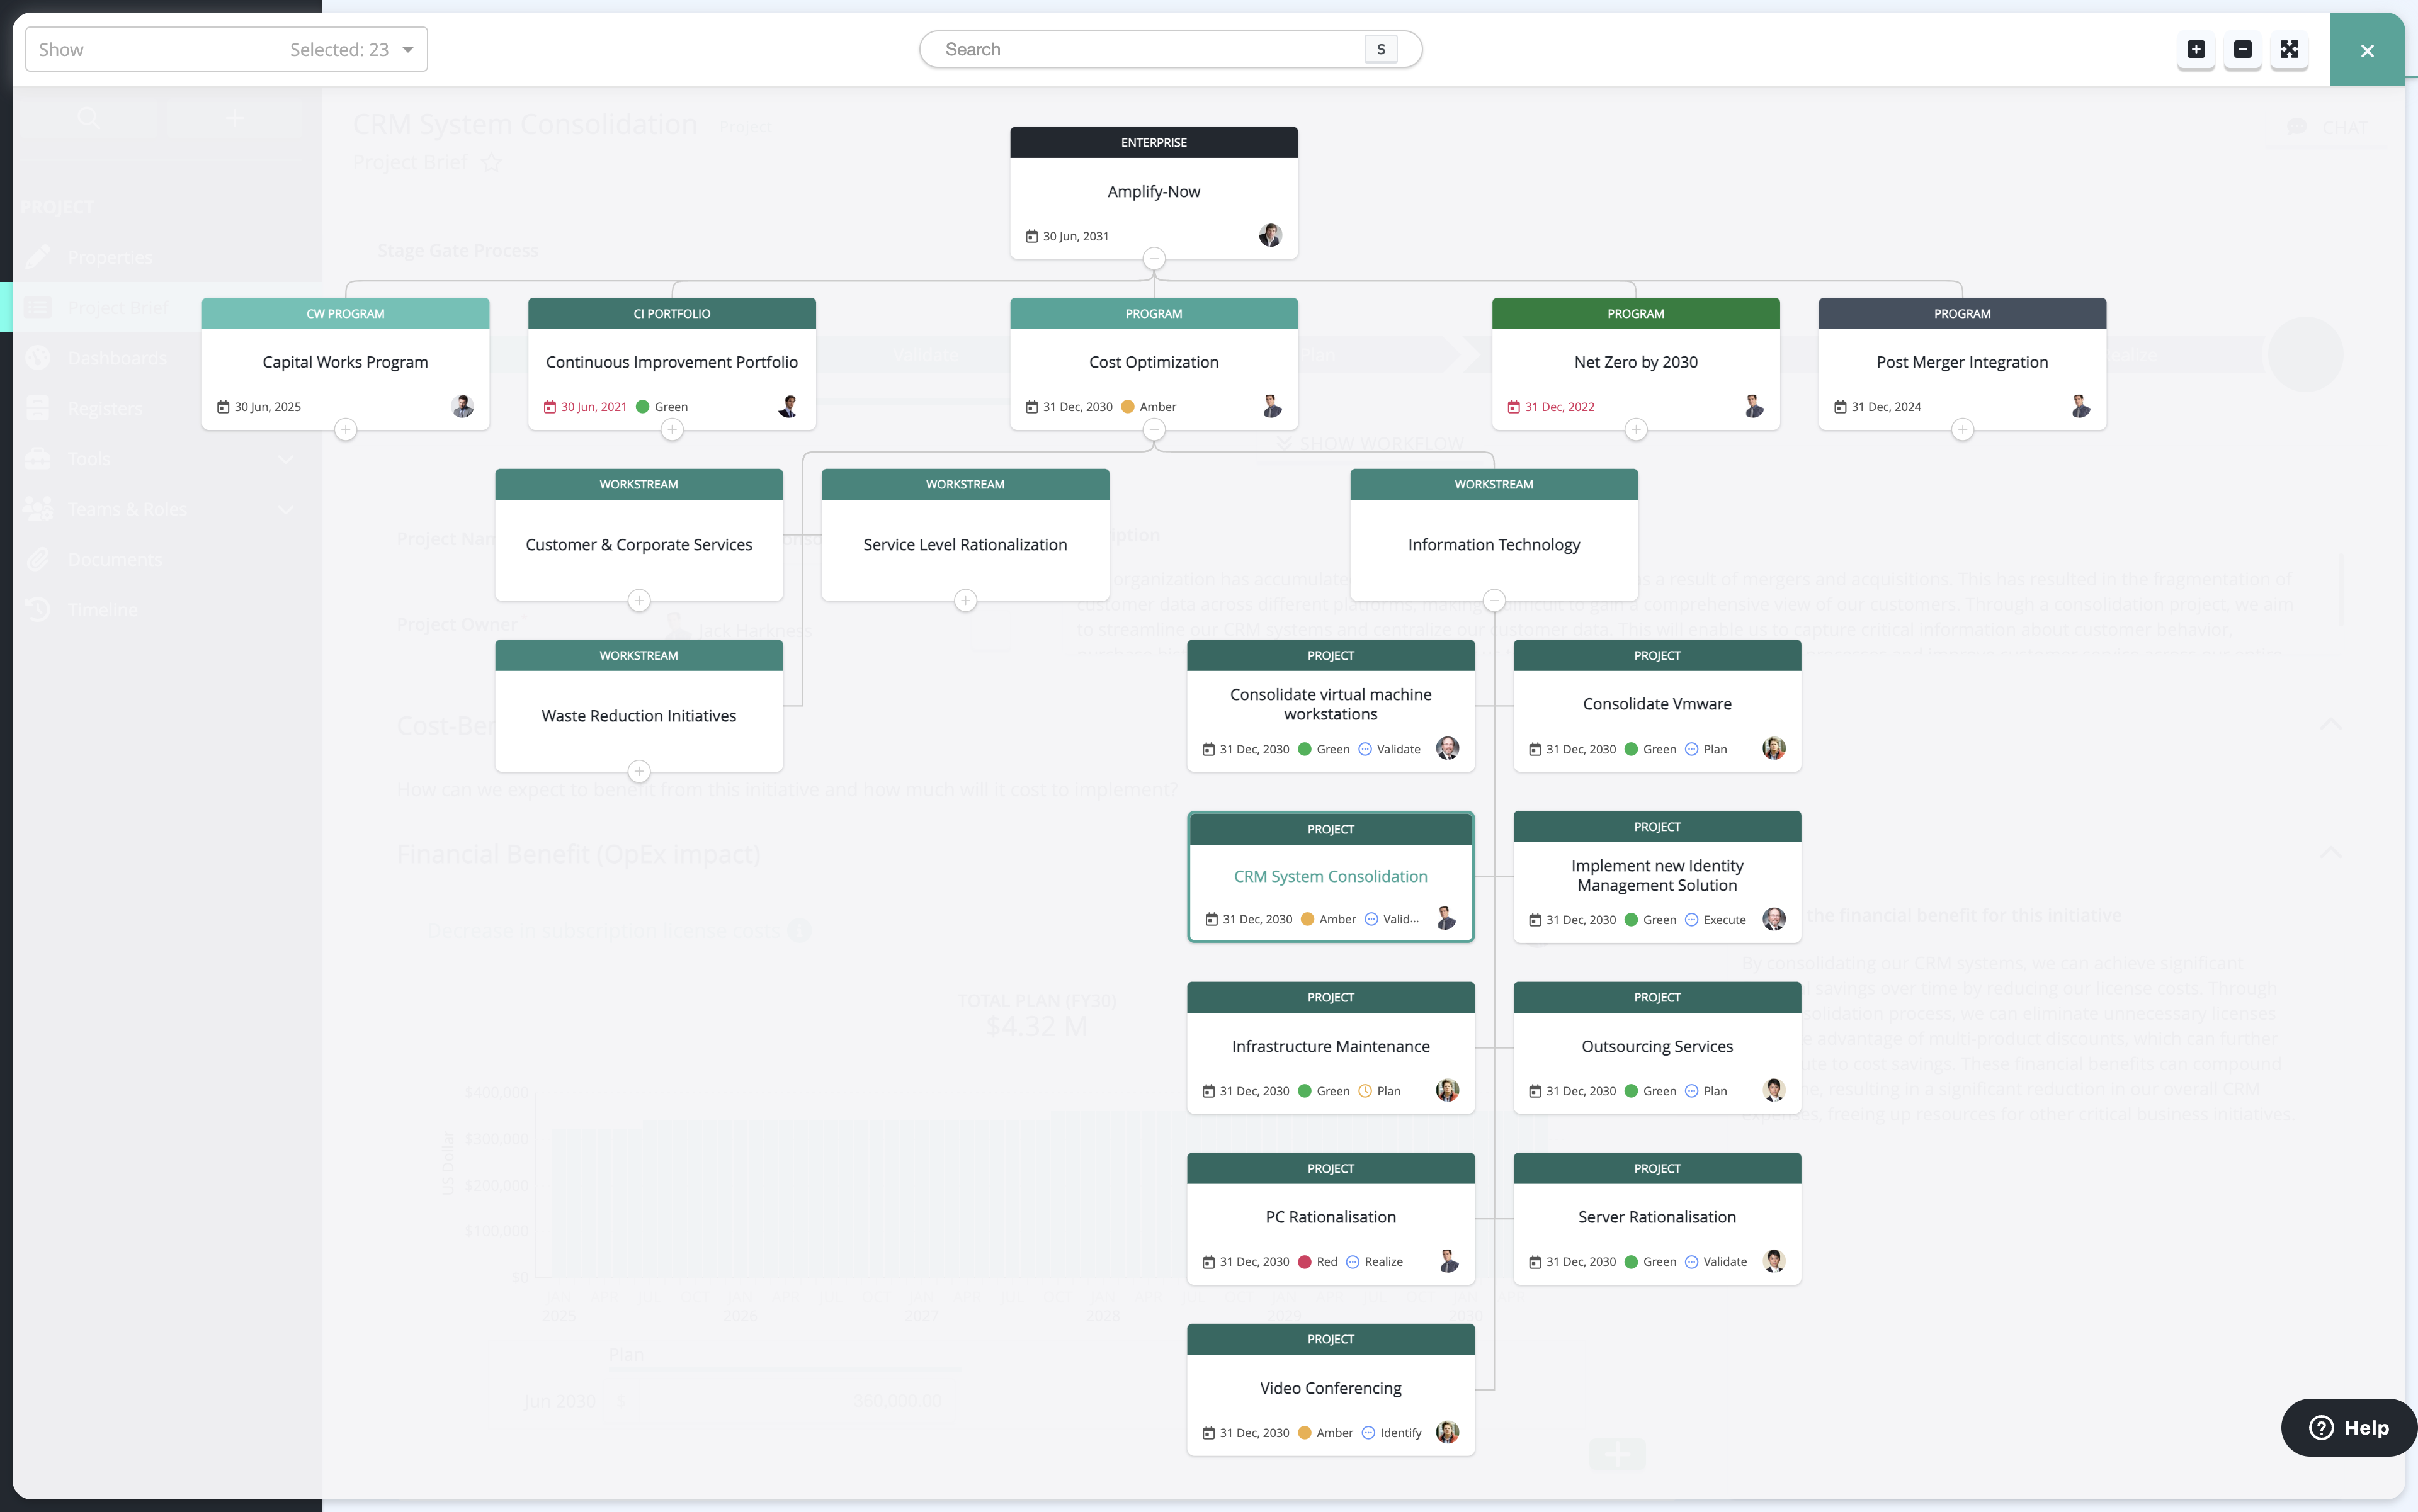The height and width of the screenshot is (1512, 2418).
Task: Expand Continuous Improvement Portfolio node
Action: (673, 430)
